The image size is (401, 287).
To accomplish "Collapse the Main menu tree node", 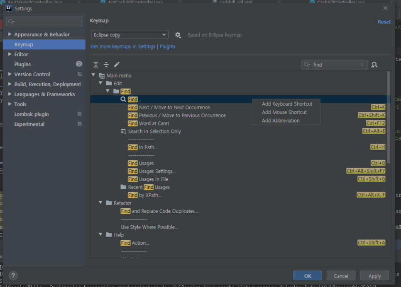I will pyautogui.click(x=93, y=75).
